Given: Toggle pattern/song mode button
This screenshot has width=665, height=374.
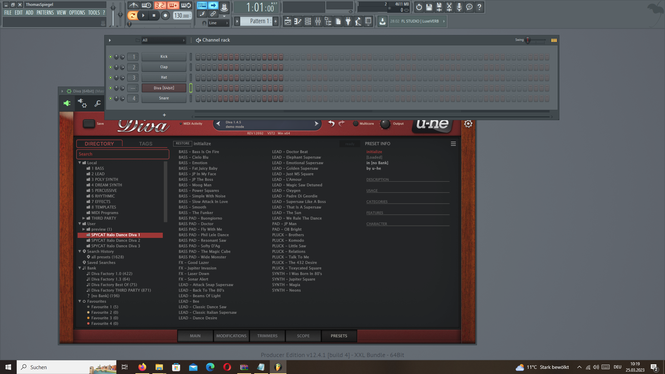Looking at the screenshot, I should (x=132, y=15).
